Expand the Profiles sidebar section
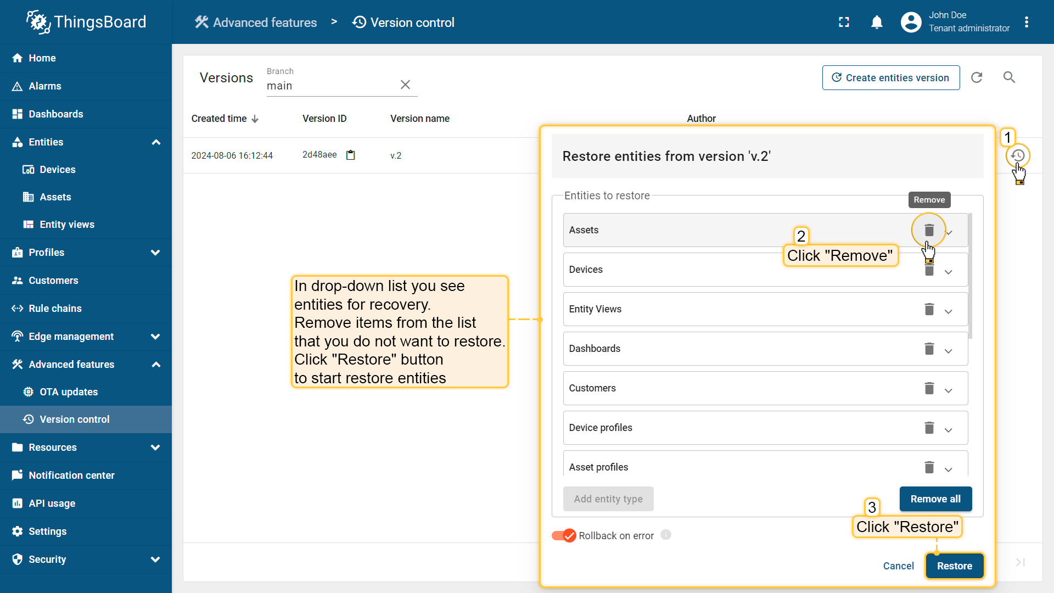 [x=155, y=253]
